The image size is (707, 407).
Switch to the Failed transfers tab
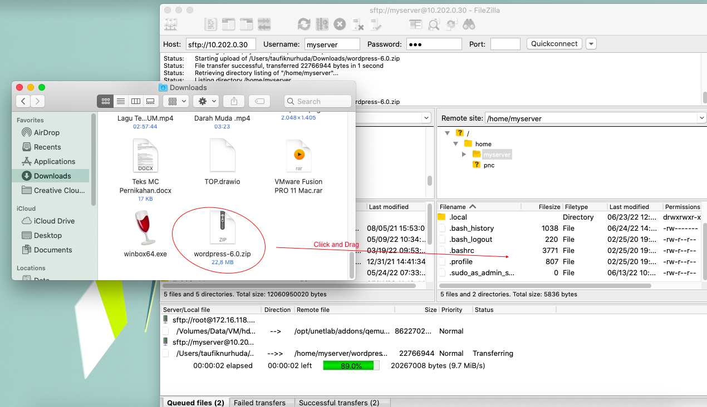tap(259, 403)
